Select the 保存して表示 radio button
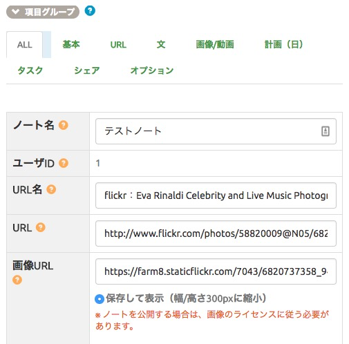This screenshot has width=349, height=344. click(100, 299)
